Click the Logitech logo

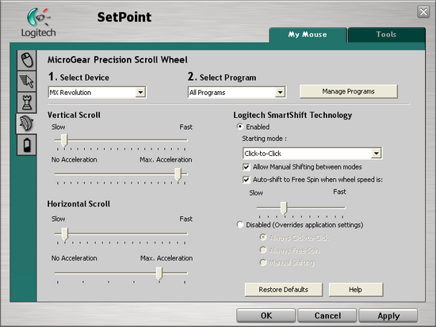[38, 23]
